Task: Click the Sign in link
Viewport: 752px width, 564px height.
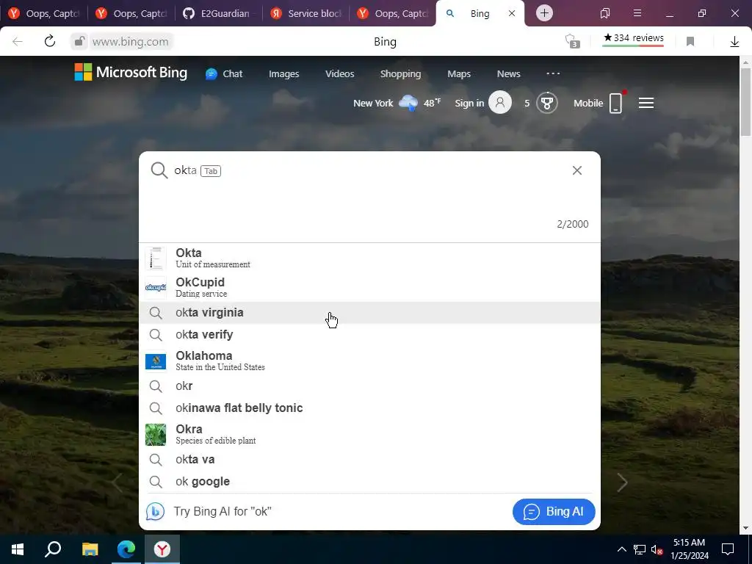Action: click(x=469, y=103)
